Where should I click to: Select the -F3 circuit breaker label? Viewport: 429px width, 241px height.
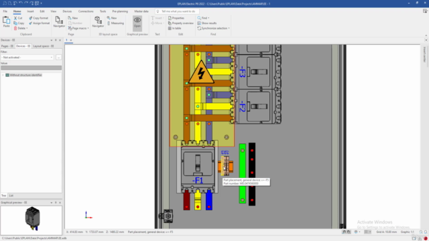[243, 72]
